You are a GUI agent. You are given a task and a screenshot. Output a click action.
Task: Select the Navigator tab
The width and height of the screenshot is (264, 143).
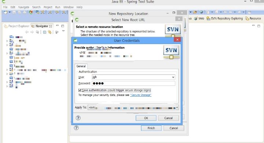point(40,26)
